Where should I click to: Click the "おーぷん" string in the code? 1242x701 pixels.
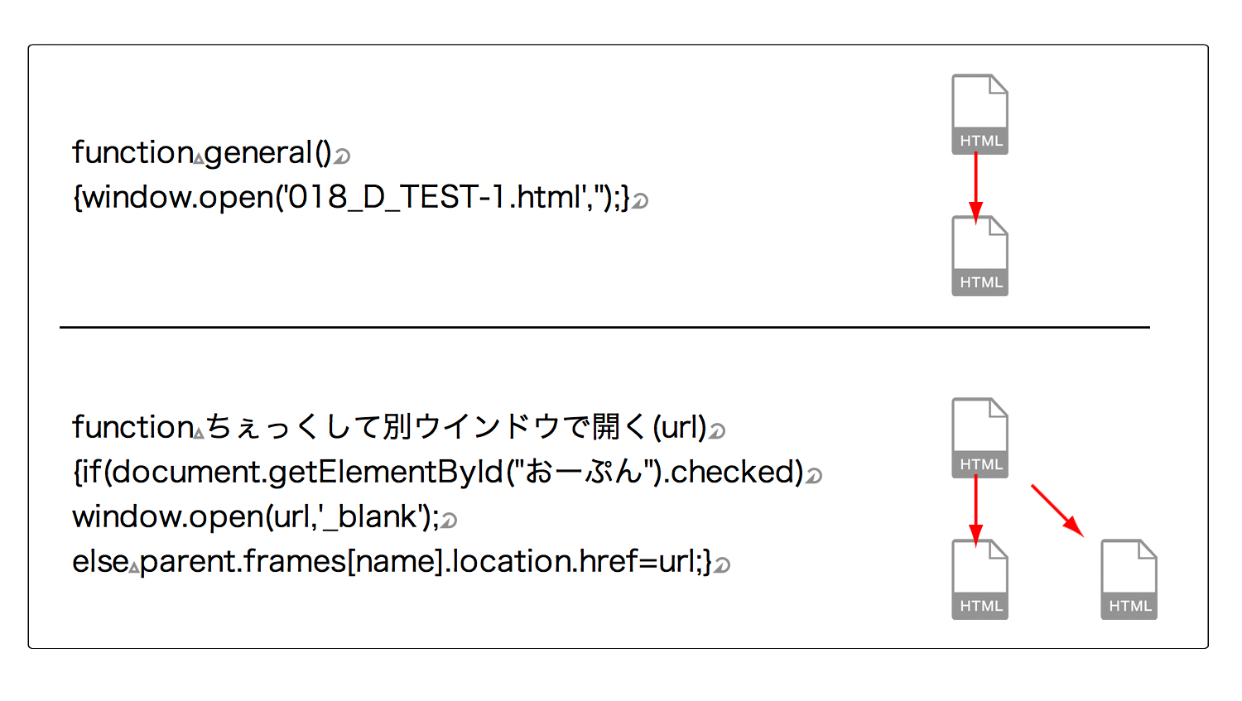tap(585, 472)
